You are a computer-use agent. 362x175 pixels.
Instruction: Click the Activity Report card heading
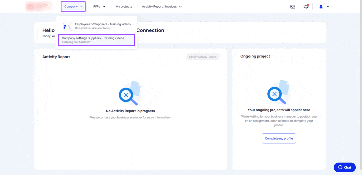56,57
